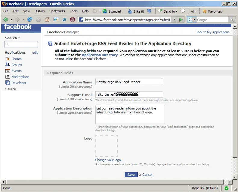This screenshot has width=238, height=192.
Task: Open the Edit menu
Action: pos(16,11)
